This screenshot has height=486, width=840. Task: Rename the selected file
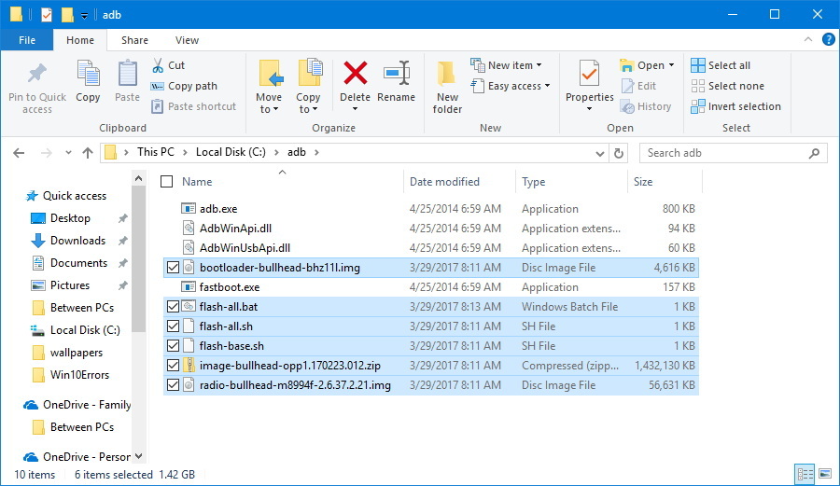coord(396,81)
